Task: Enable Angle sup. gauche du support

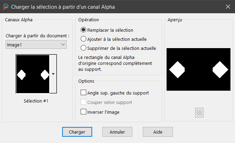Action: pos(83,93)
